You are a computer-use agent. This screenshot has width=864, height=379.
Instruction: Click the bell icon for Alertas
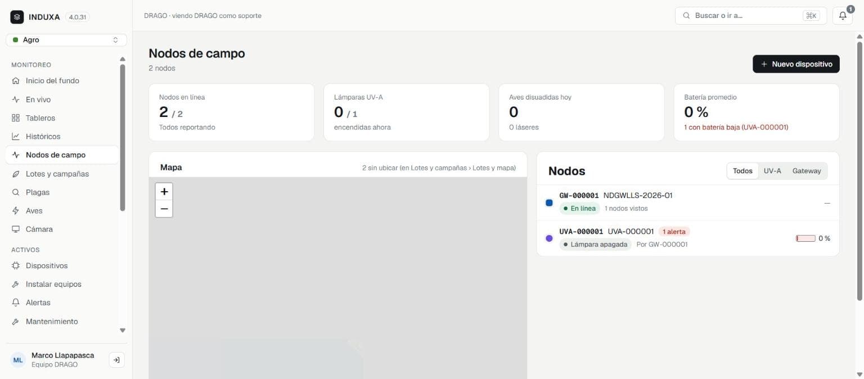pos(16,303)
